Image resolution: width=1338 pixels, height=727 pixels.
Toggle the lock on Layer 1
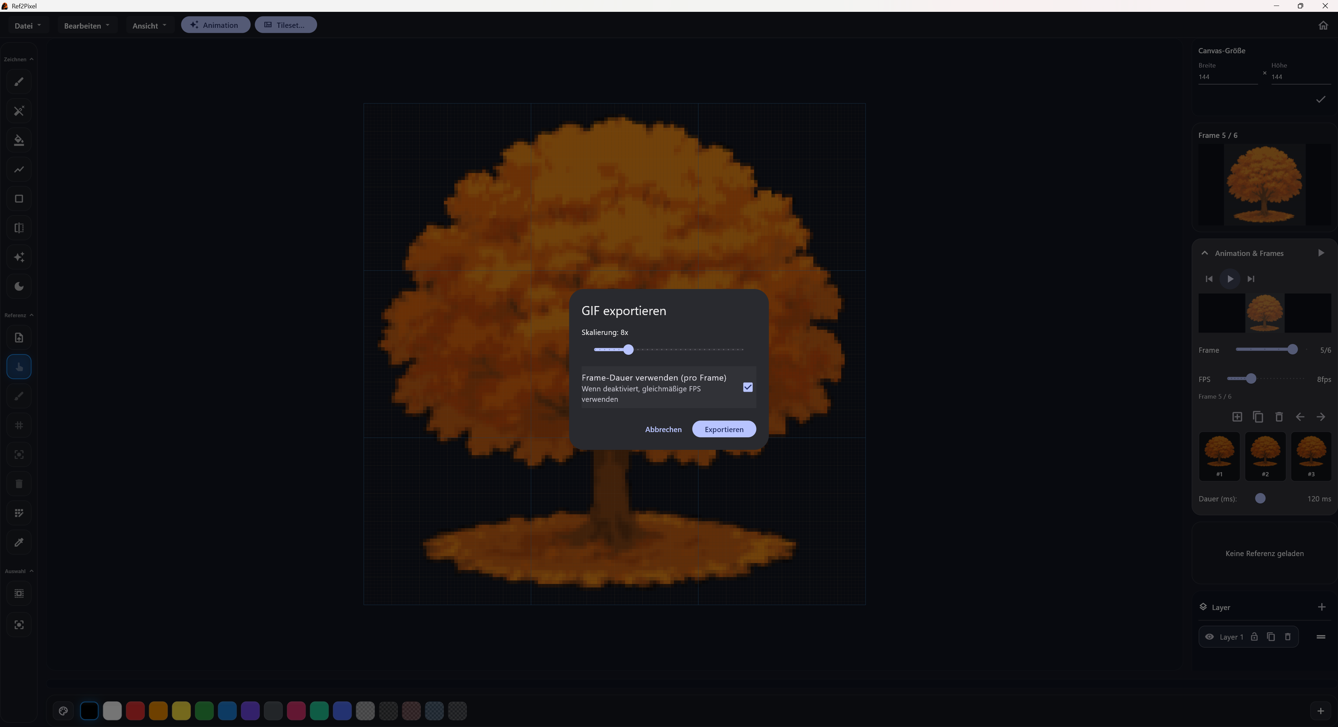(1254, 637)
